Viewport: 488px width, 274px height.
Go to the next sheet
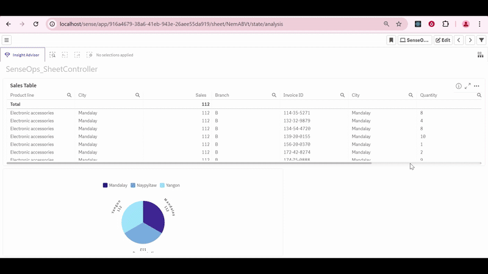point(470,40)
